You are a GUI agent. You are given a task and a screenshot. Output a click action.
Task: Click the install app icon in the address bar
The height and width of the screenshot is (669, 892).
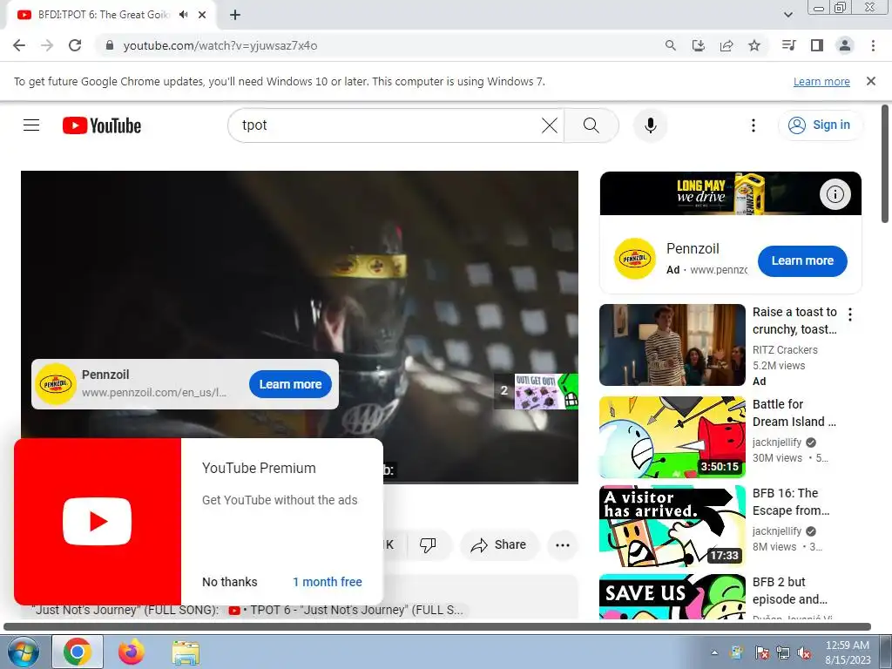(699, 45)
